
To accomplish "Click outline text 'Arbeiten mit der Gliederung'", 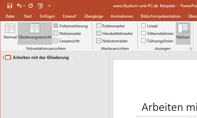I will point(41,58).
